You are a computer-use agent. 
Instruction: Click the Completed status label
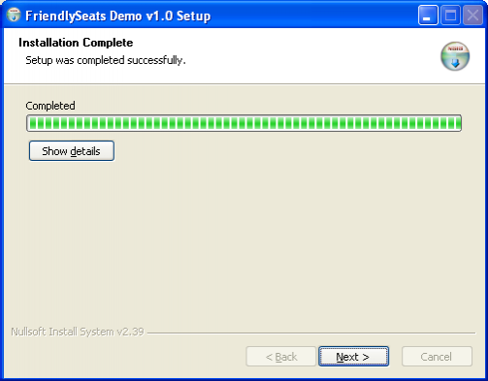[x=50, y=106]
